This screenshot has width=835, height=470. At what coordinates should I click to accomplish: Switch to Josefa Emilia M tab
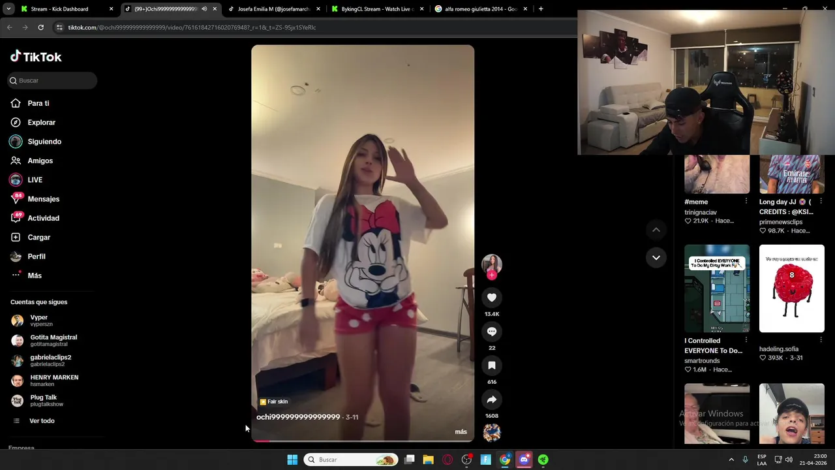pyautogui.click(x=274, y=9)
